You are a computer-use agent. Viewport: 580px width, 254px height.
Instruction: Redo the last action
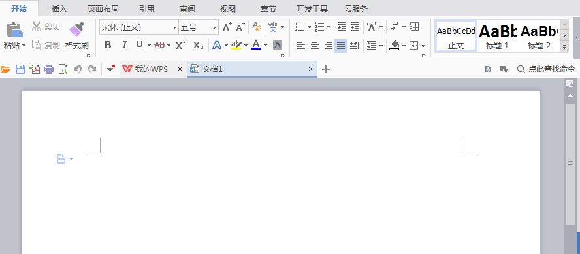point(91,69)
